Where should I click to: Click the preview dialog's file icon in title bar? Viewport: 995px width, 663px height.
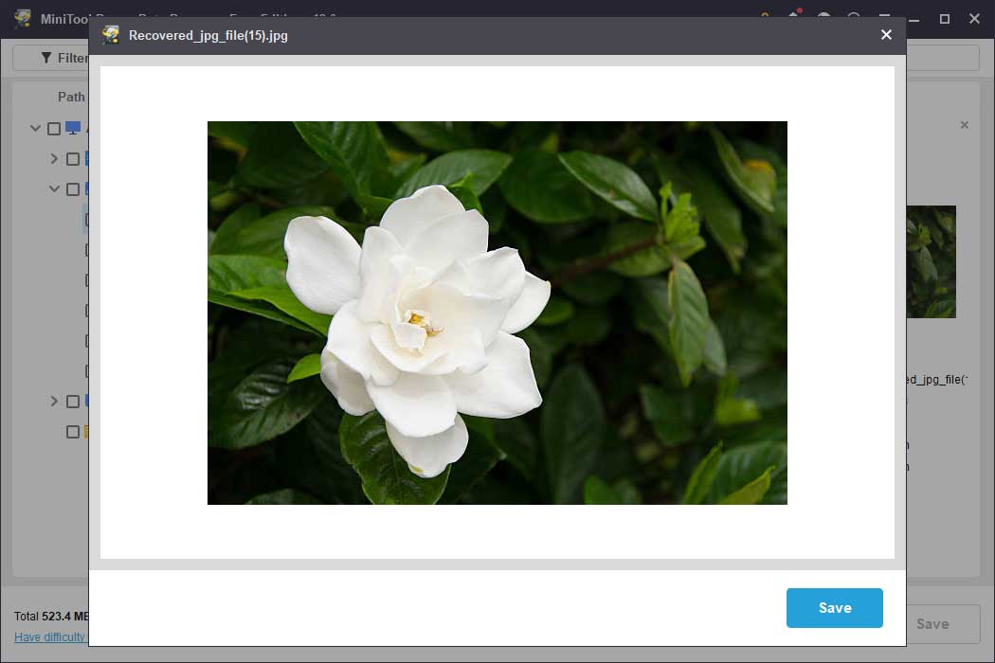[111, 35]
